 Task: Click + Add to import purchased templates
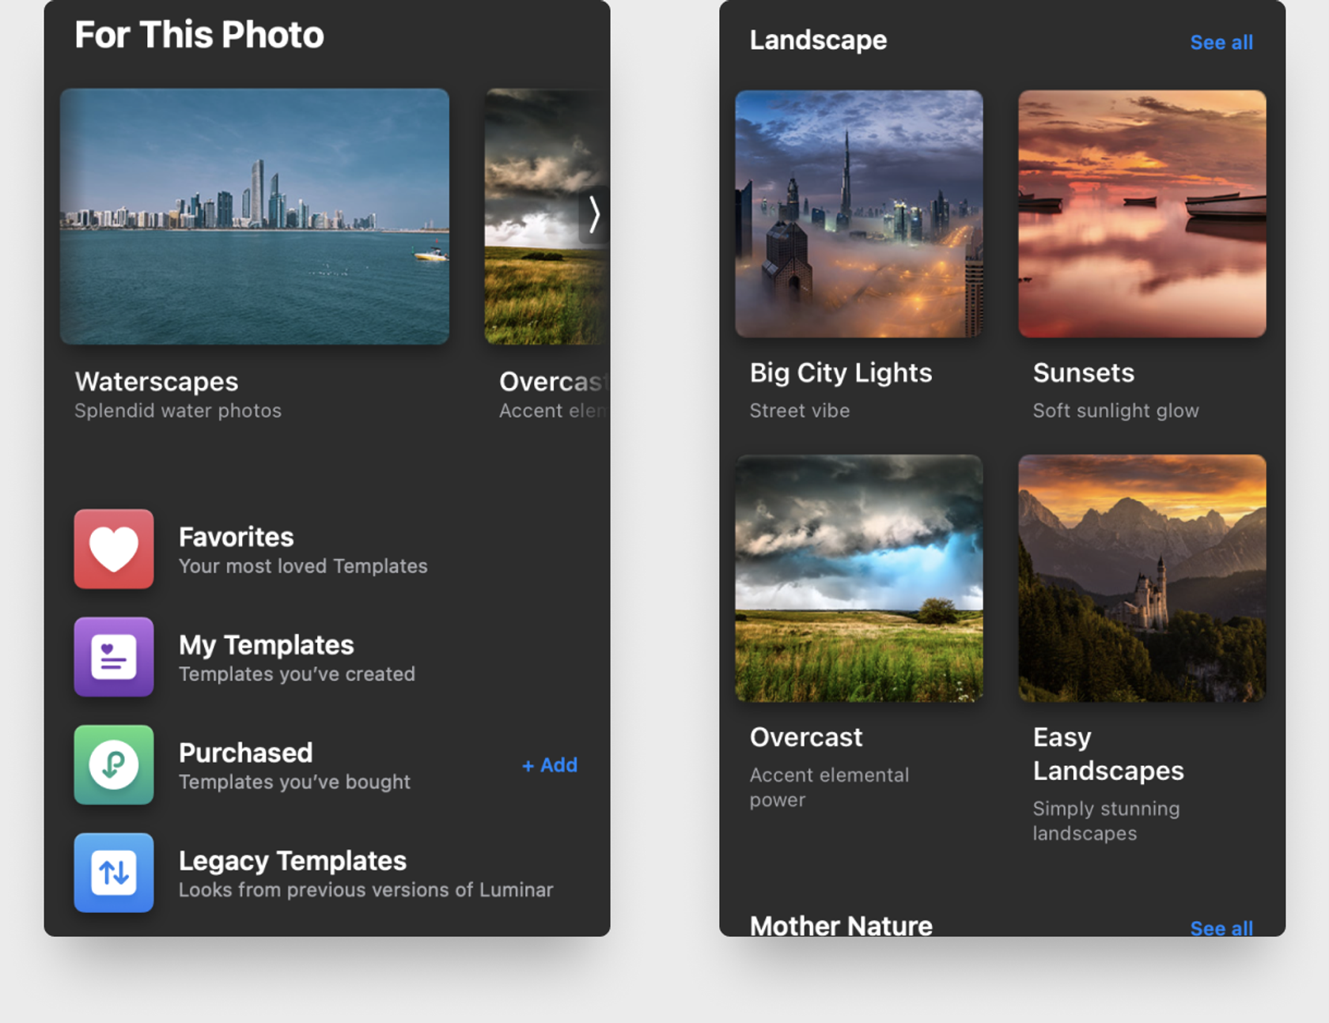pyautogui.click(x=549, y=764)
